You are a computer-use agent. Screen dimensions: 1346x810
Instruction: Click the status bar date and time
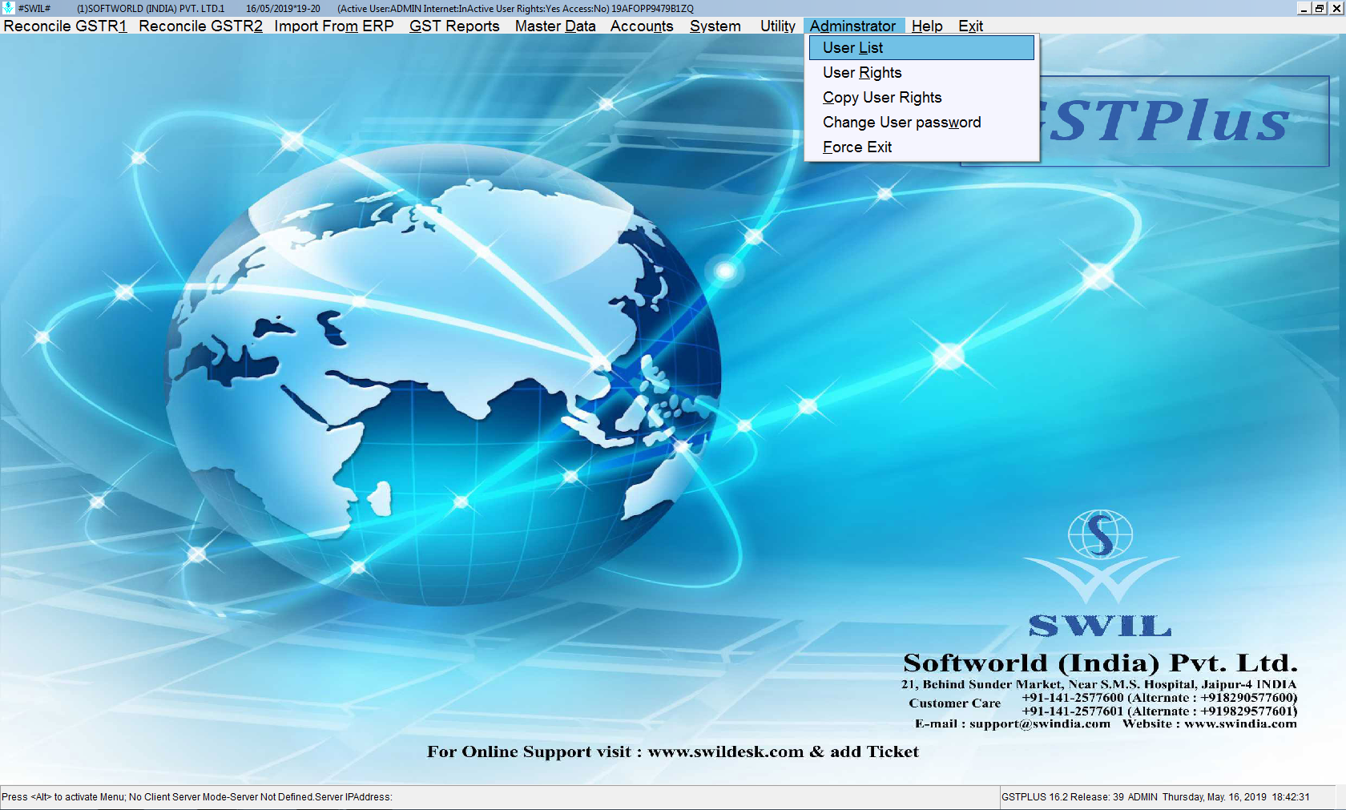tap(1236, 797)
